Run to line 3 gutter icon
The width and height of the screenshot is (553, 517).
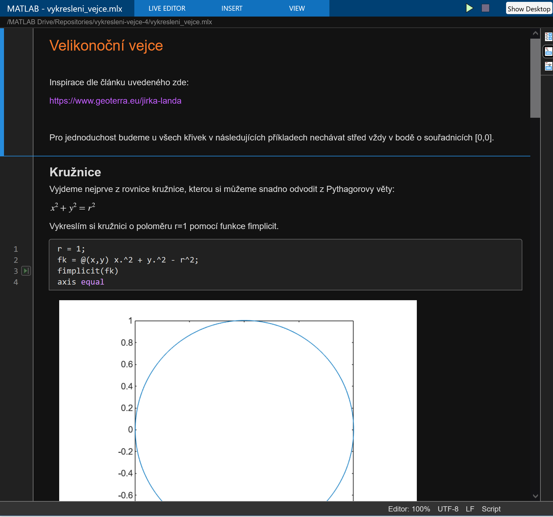point(26,271)
